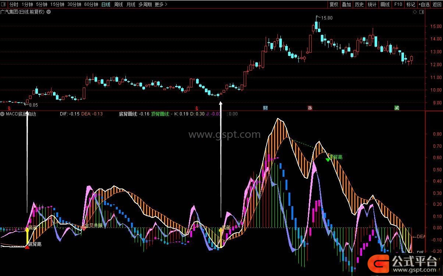
Task: Switch to 日线 daily chart
Action: pos(106,4)
